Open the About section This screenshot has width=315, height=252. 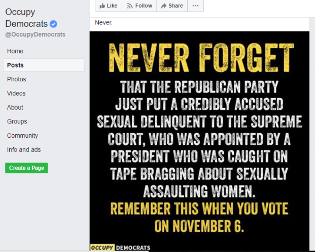pos(15,107)
